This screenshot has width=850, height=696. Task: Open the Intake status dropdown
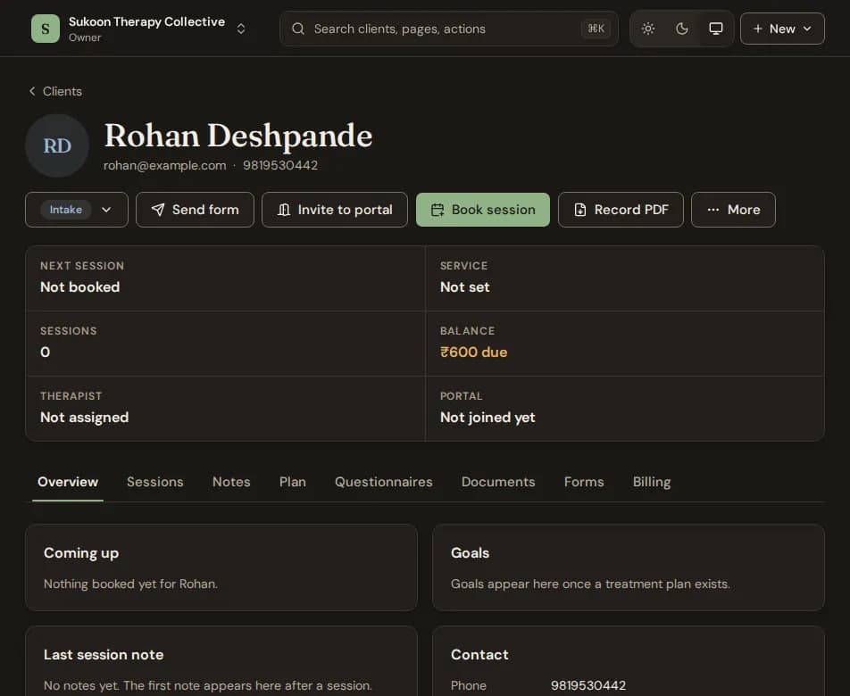77,210
